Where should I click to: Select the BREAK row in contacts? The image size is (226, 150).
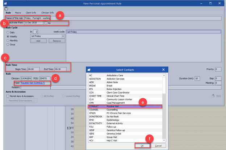click(x=125, y=86)
